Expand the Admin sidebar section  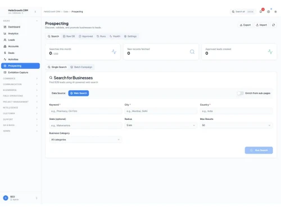[20, 131]
